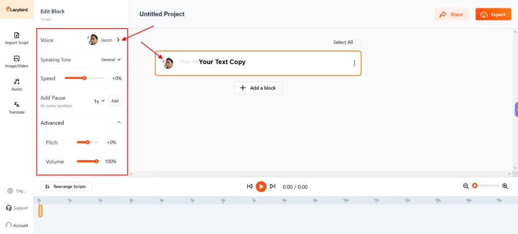Image resolution: width=518 pixels, height=234 pixels.
Task: Open the Speaking Tone General dropdown
Action: (x=111, y=60)
